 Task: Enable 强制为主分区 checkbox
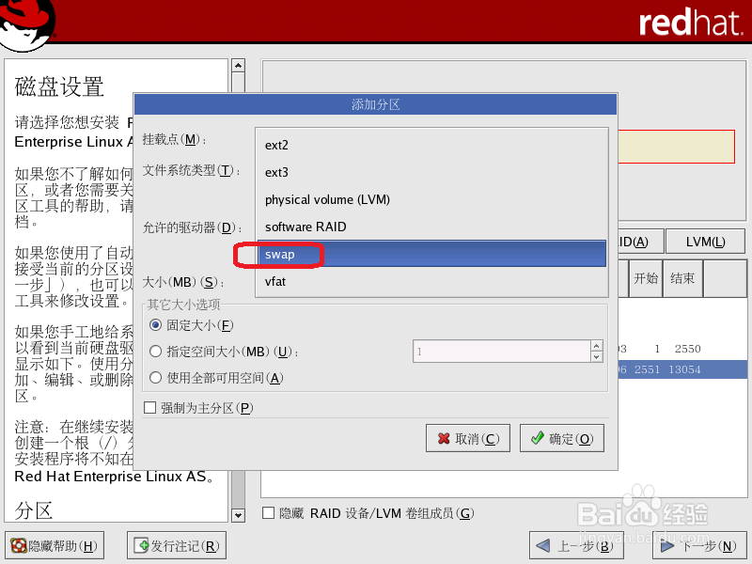pyautogui.click(x=150, y=408)
